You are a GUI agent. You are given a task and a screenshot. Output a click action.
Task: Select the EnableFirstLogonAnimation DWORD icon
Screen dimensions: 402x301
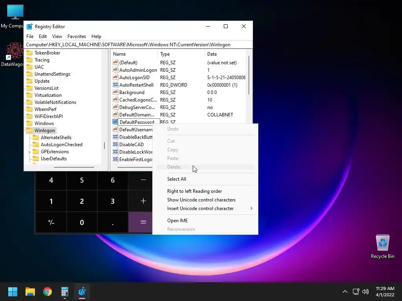point(115,159)
